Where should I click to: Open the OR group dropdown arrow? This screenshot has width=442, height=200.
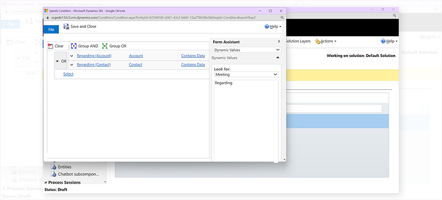57,61
